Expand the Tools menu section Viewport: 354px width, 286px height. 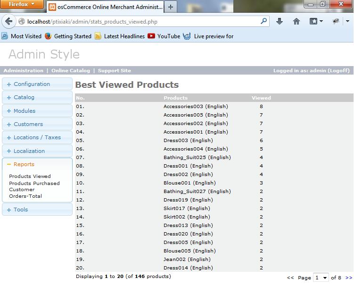tap(37, 210)
